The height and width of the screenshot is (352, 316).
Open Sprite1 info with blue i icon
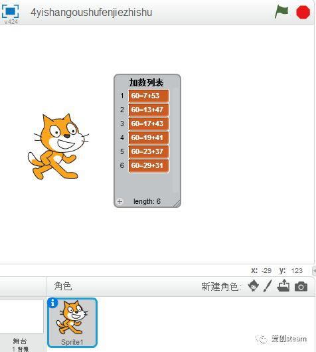(52, 304)
